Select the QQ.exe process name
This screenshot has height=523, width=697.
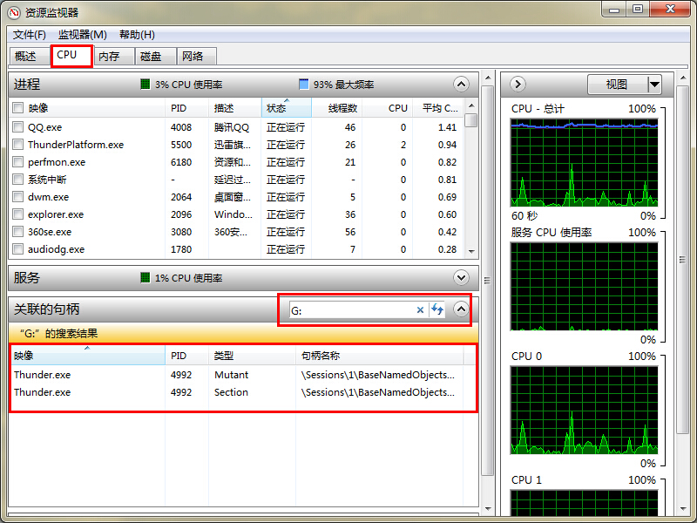click(45, 127)
